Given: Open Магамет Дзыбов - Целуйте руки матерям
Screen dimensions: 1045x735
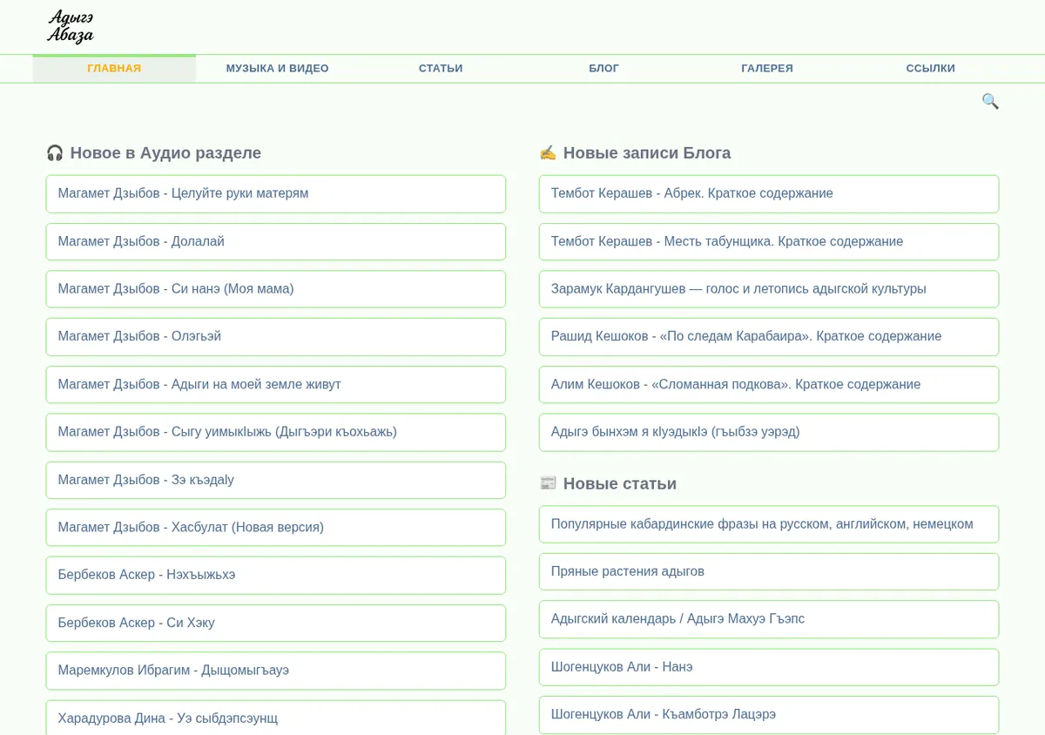Looking at the screenshot, I should [x=276, y=194].
